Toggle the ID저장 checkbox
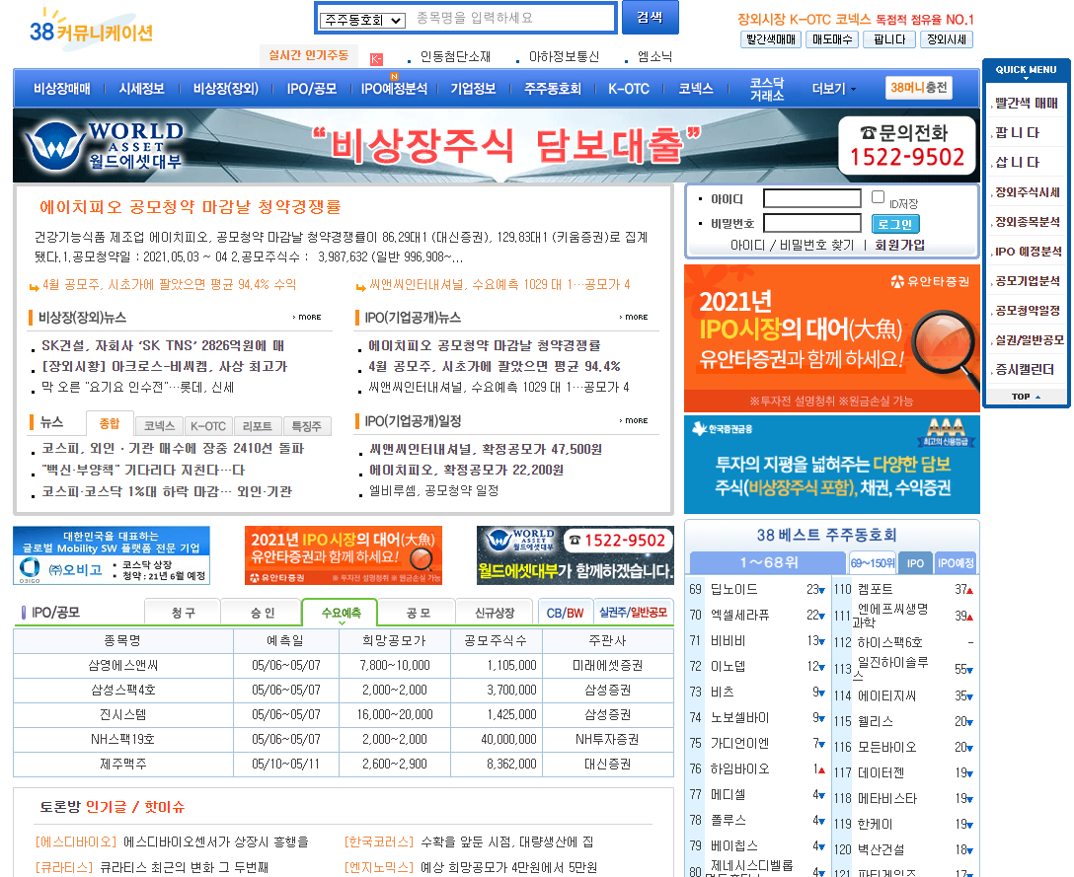This screenshot has height=877, width=1074. pyautogui.click(x=879, y=197)
